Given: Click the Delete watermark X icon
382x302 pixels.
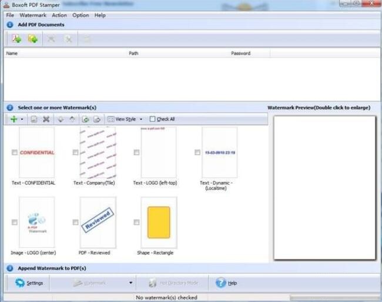Looking at the screenshot, I should [x=46, y=119].
